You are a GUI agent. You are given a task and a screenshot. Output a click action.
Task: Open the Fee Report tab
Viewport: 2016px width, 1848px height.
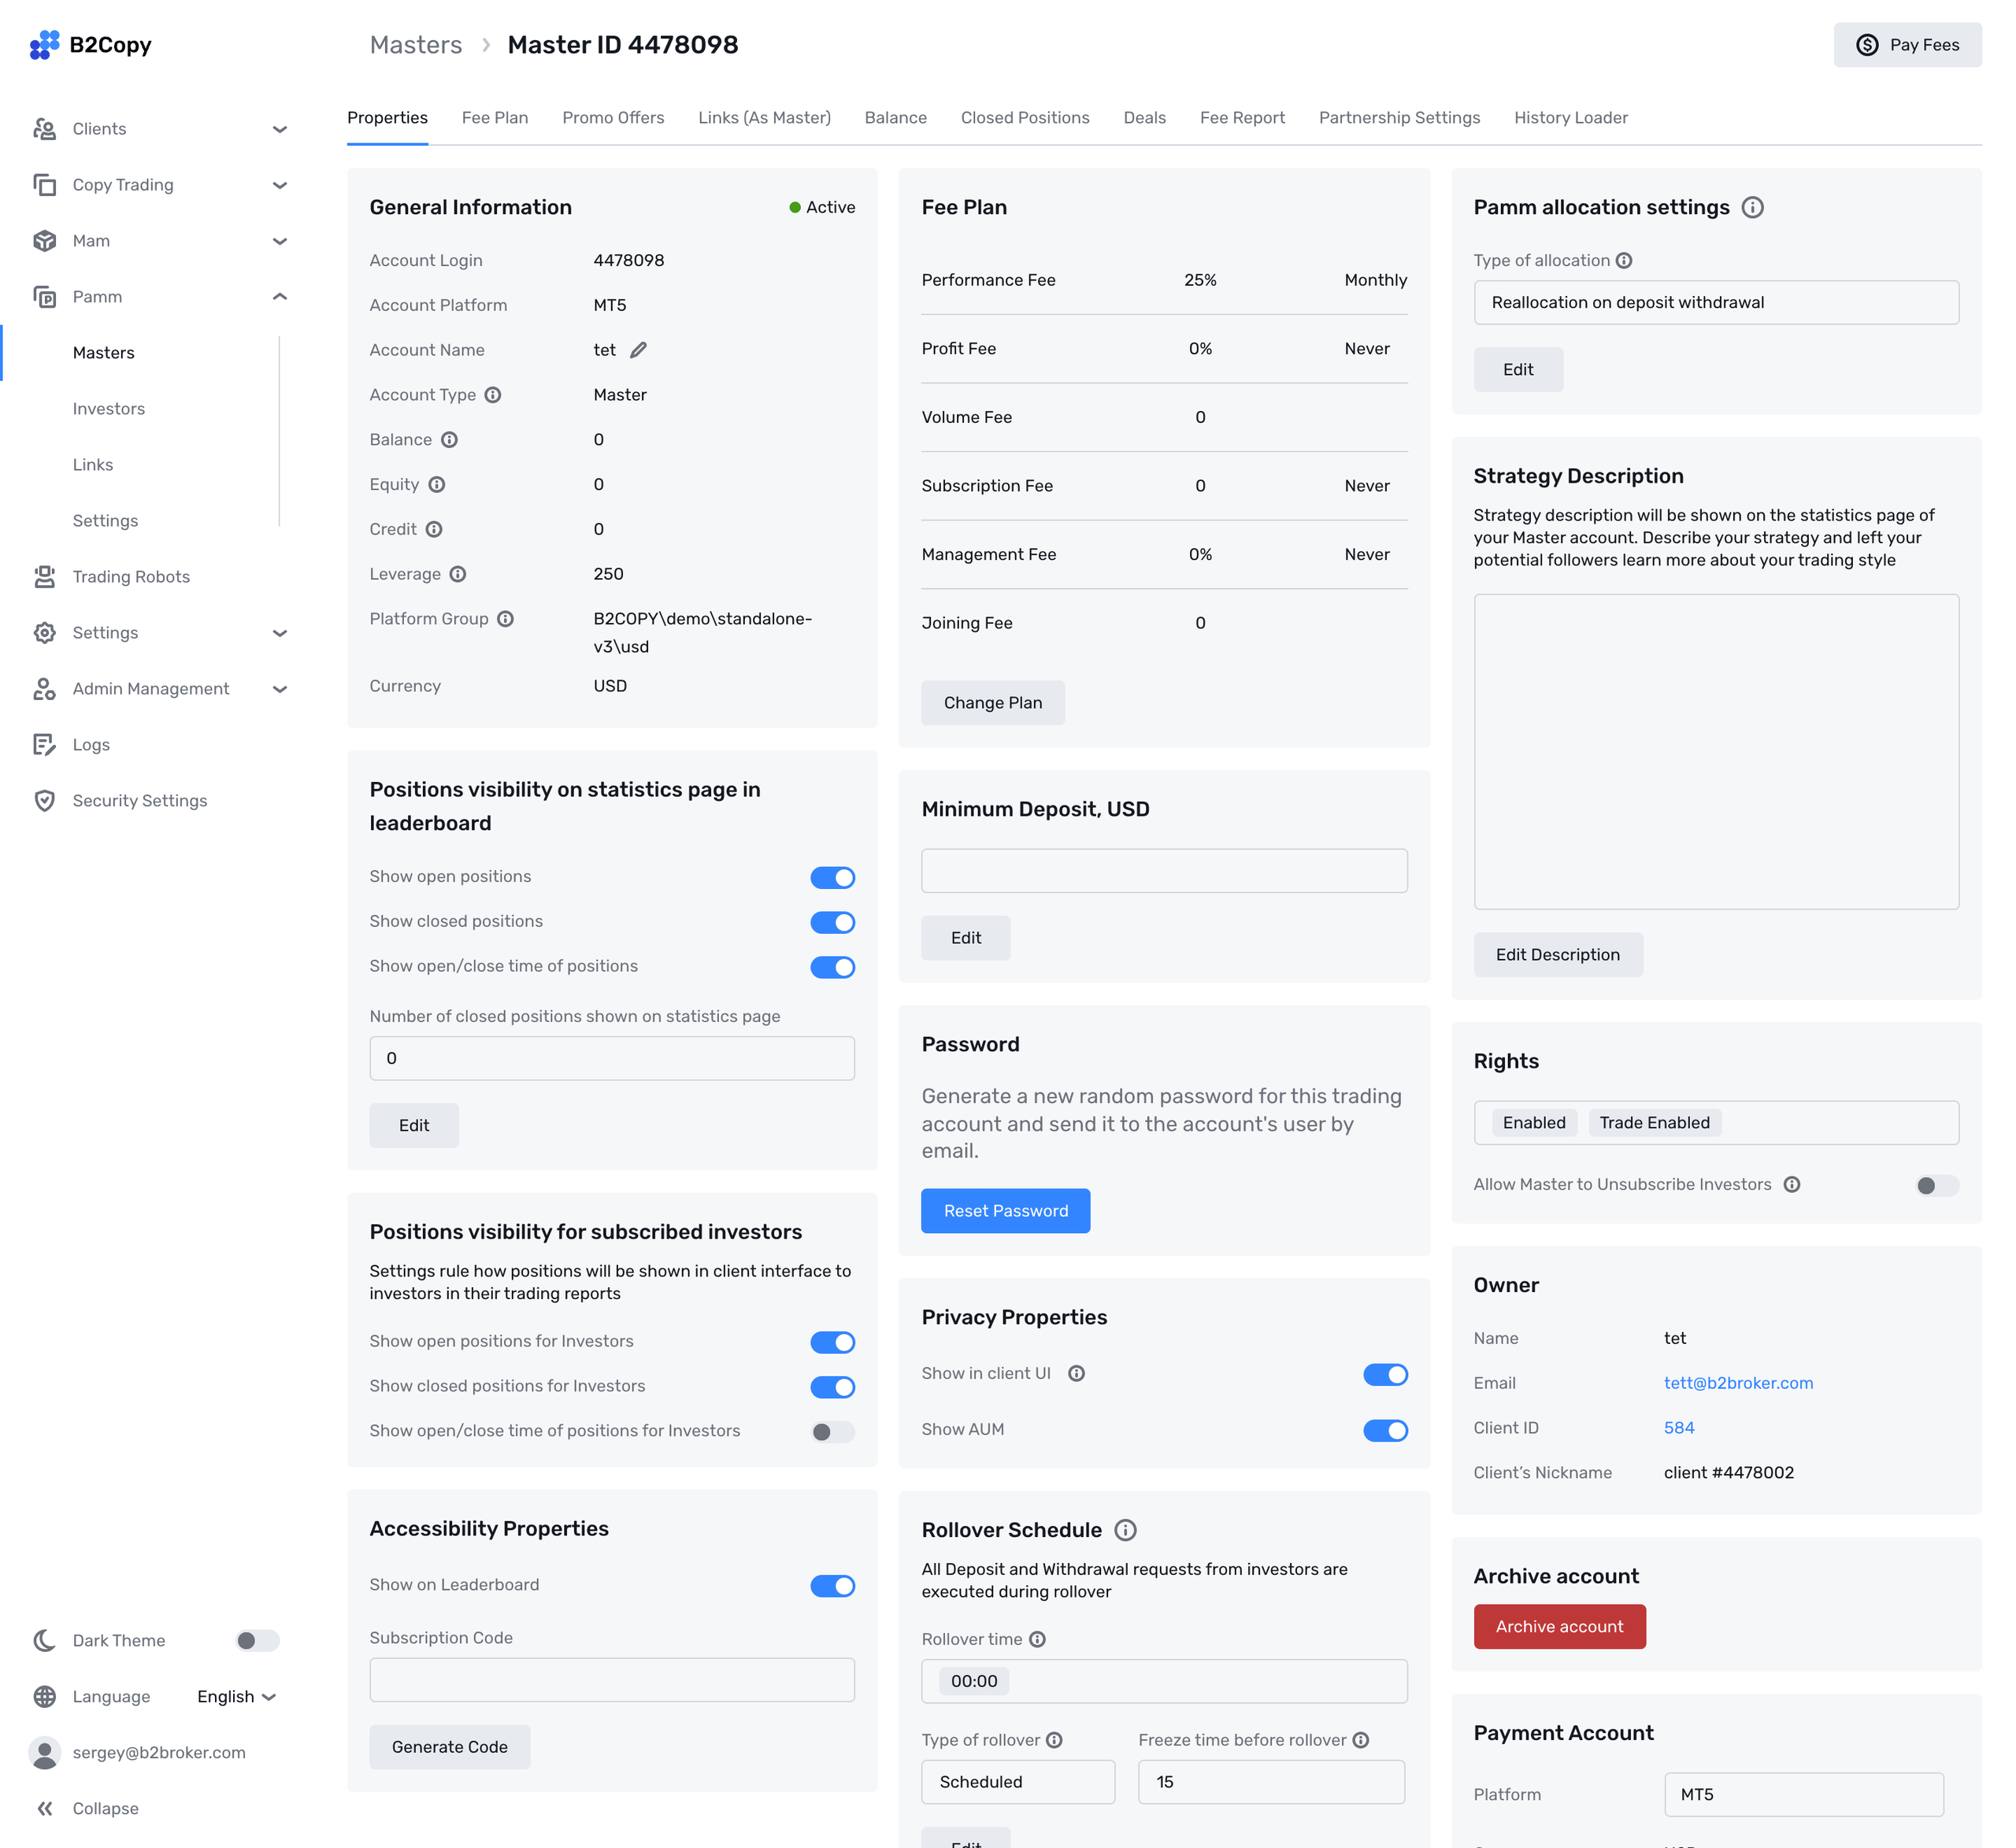(1243, 118)
